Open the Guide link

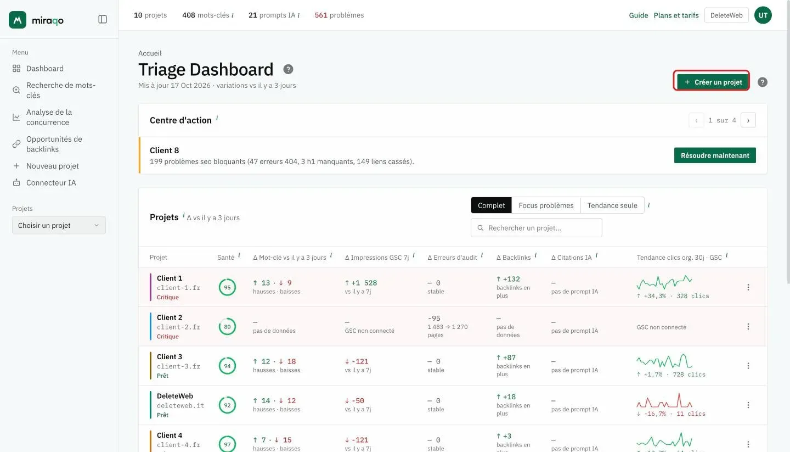[639, 15]
